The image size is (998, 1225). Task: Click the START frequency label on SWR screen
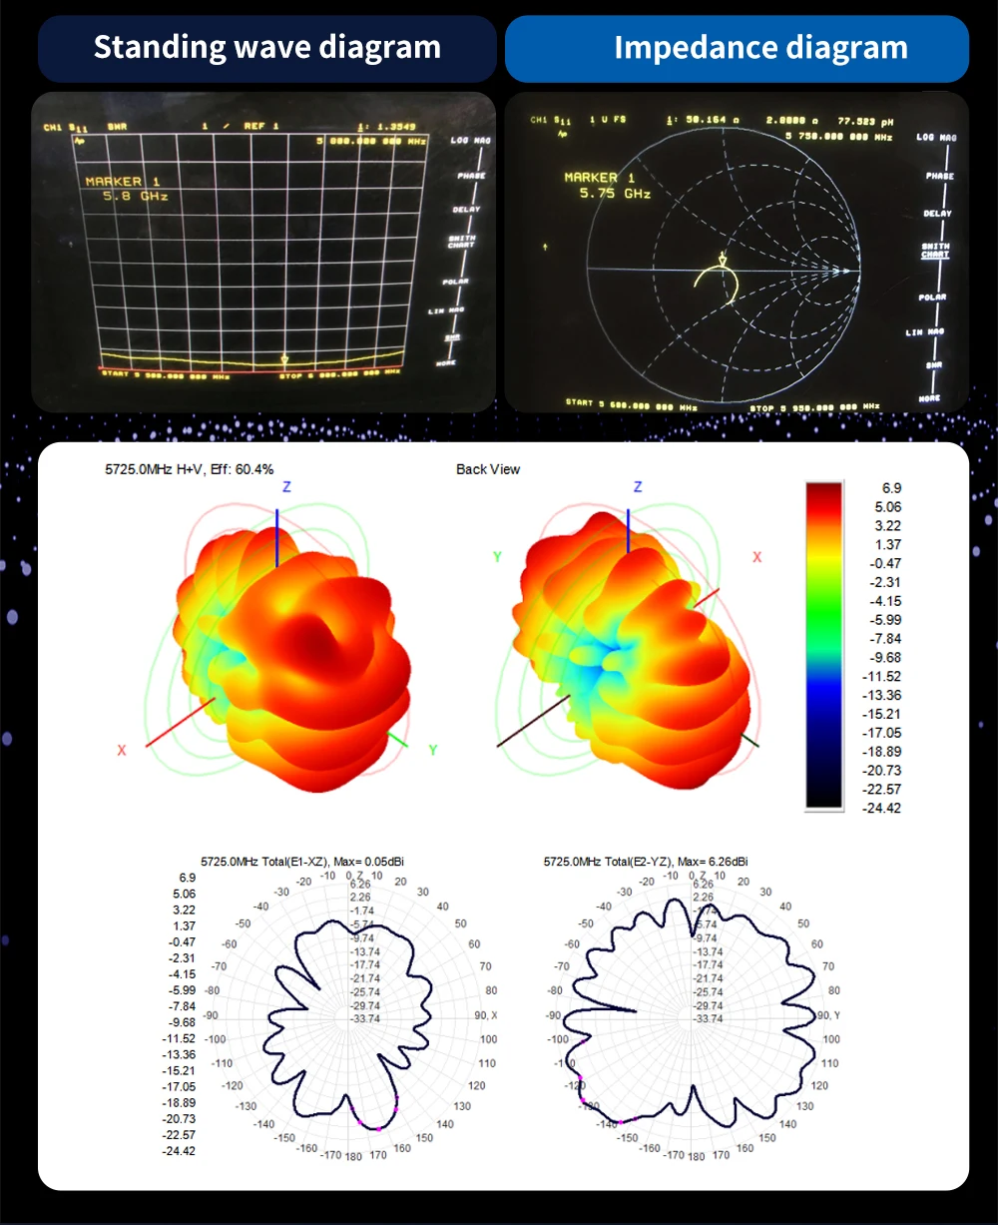tap(166, 375)
